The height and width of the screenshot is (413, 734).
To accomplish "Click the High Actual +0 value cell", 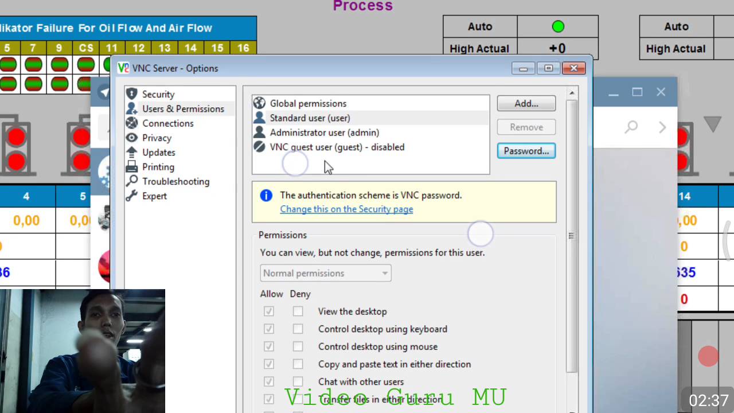I will 557,49.
